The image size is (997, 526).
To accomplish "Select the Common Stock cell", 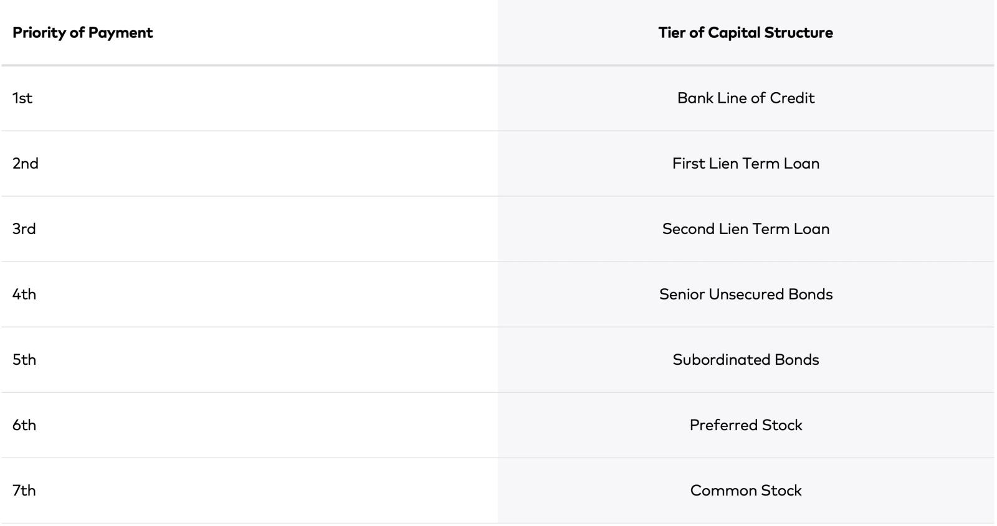I will 745,490.
